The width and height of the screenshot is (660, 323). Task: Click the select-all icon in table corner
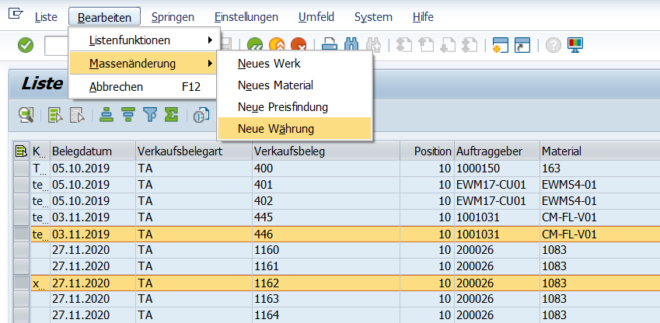coord(22,151)
